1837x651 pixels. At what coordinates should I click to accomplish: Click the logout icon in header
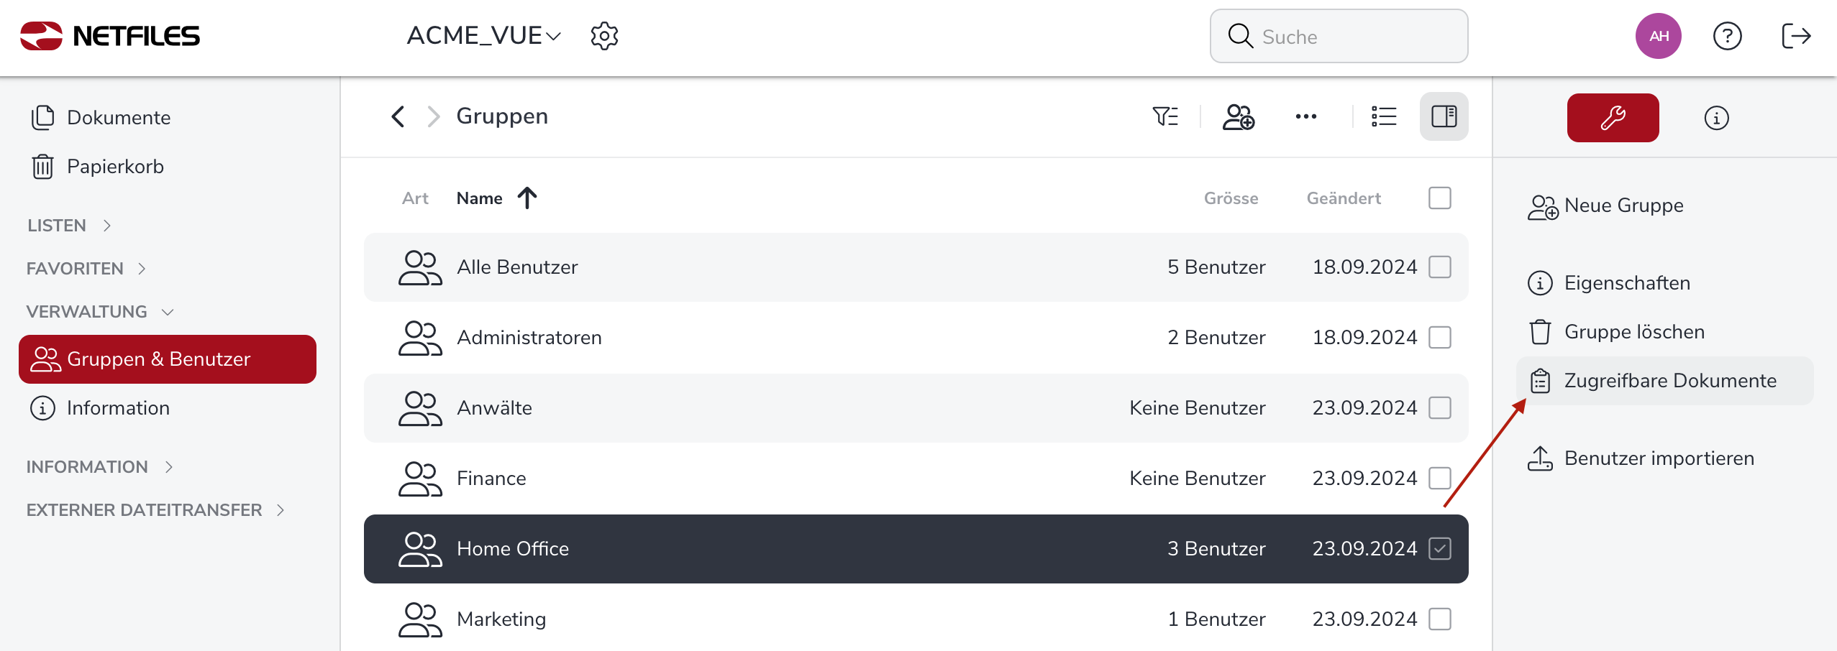pyautogui.click(x=1796, y=36)
